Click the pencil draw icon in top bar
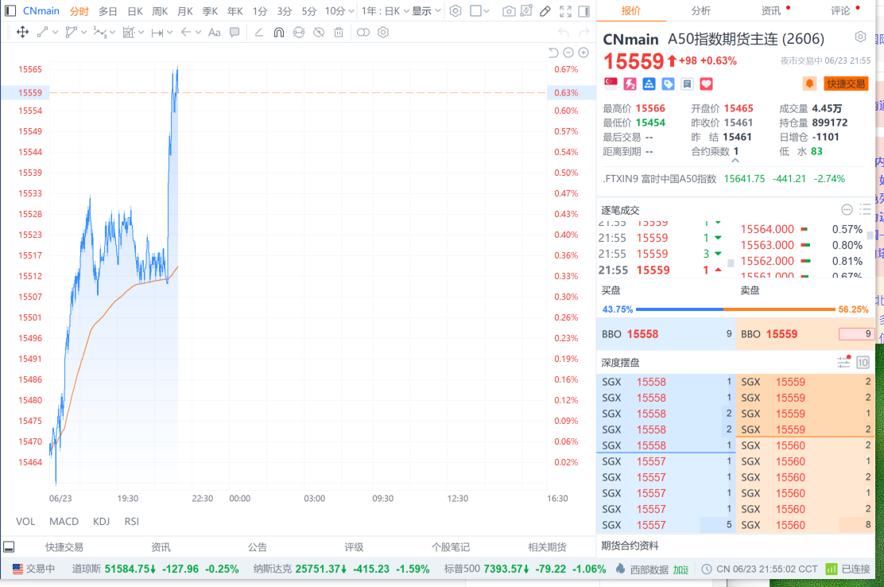 (x=545, y=10)
